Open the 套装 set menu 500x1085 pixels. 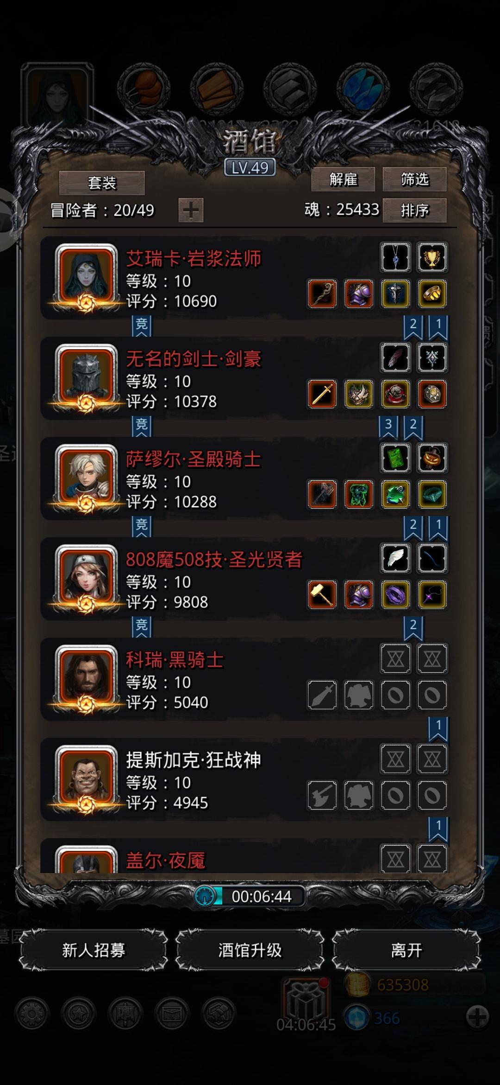tap(102, 183)
